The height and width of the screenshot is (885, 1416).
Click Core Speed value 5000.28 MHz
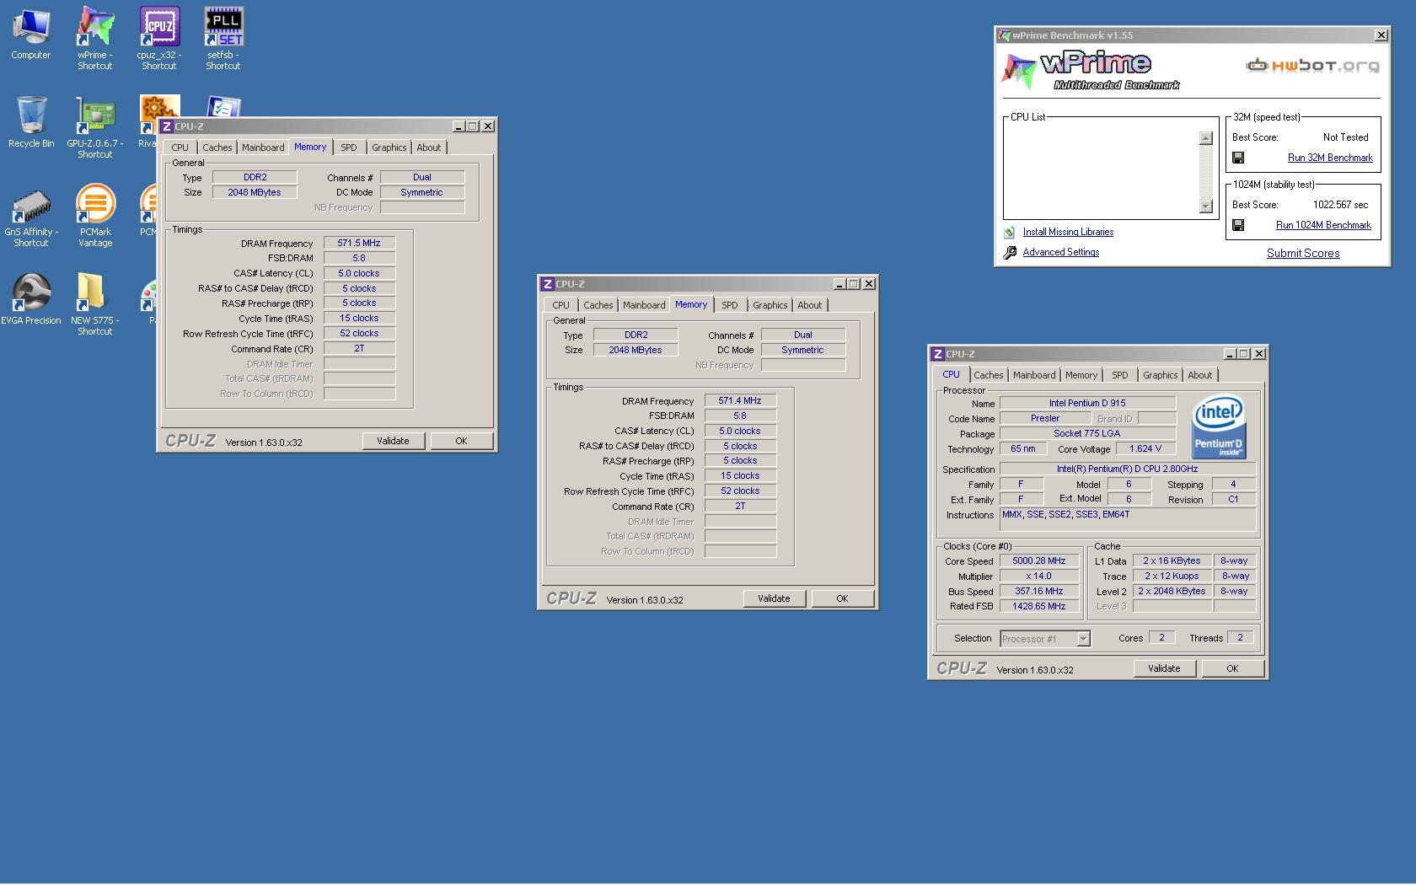point(1039,560)
